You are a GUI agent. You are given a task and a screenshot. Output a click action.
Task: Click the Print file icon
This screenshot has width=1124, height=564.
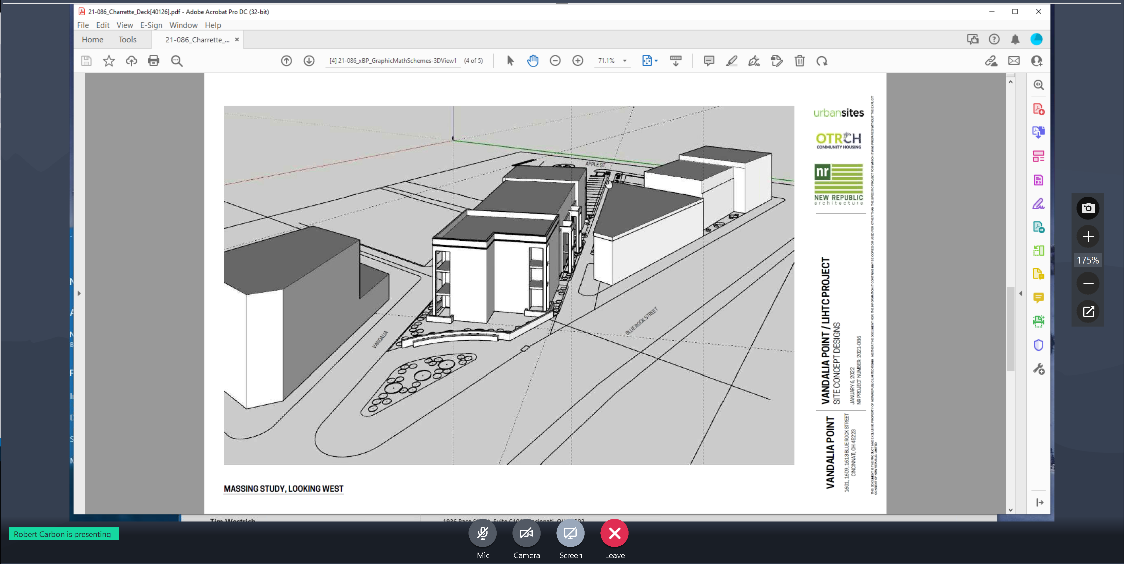[154, 61]
